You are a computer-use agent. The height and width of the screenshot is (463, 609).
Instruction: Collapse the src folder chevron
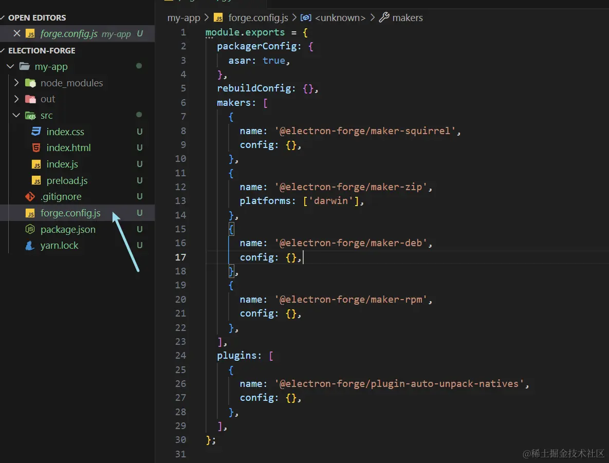pos(16,115)
